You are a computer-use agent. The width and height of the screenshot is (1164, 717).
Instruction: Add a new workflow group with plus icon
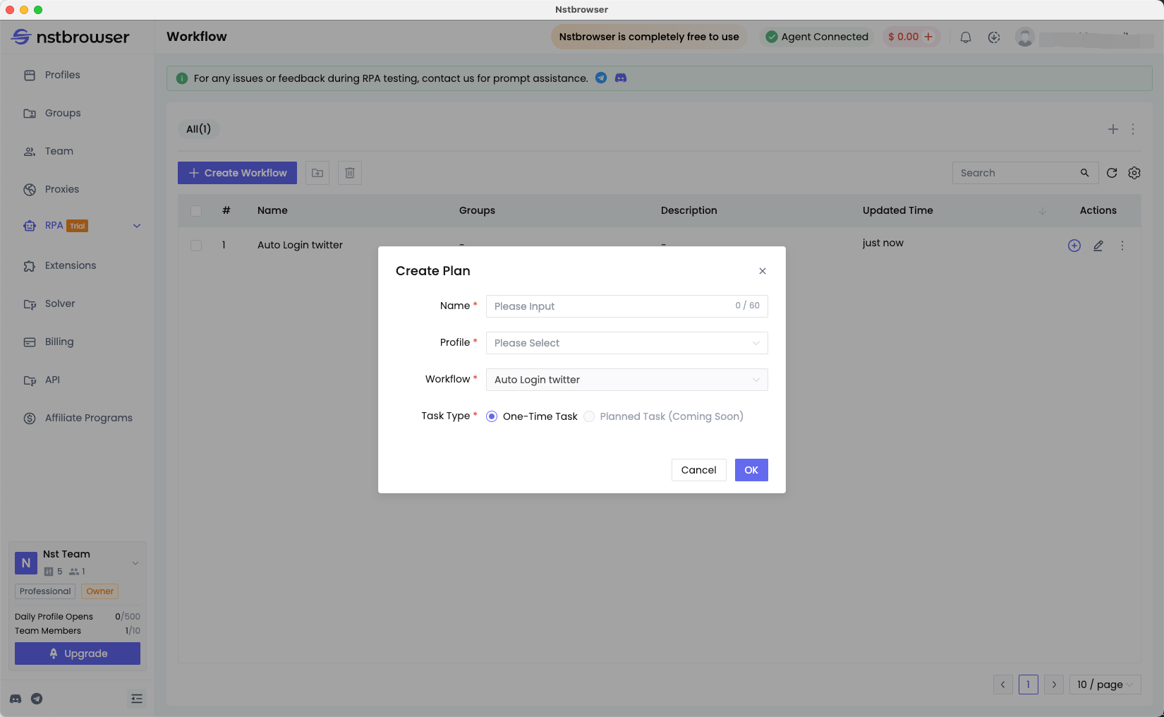(x=1113, y=129)
